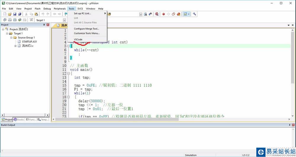Open the Help menu
Viewport: 296px width, 157px height.
point(101,9)
